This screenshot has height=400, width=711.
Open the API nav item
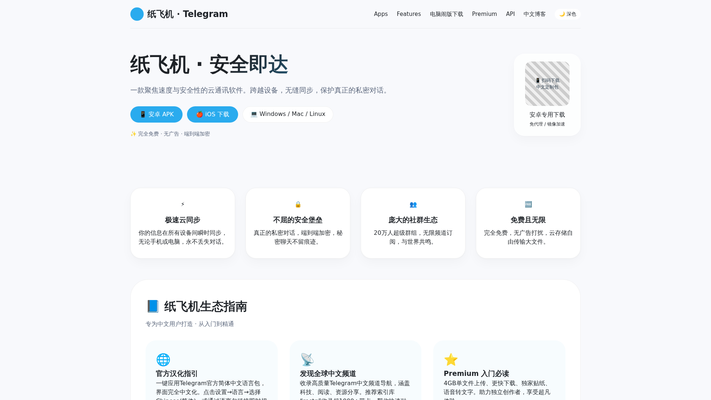click(x=510, y=14)
